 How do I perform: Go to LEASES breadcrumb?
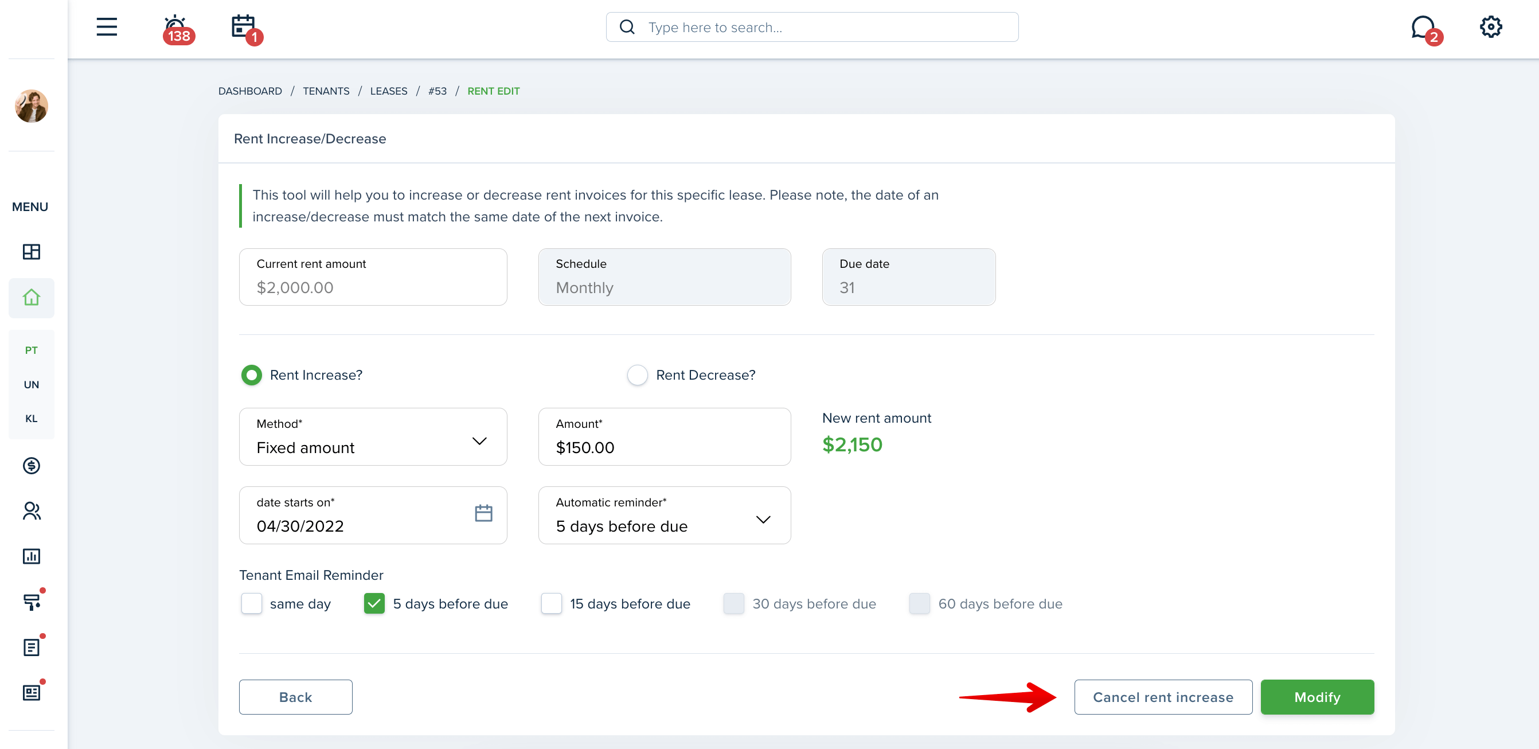[388, 91]
